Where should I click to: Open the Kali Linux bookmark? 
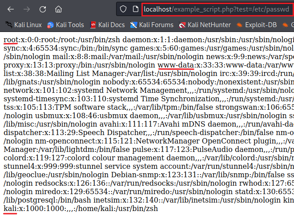tap(24, 25)
